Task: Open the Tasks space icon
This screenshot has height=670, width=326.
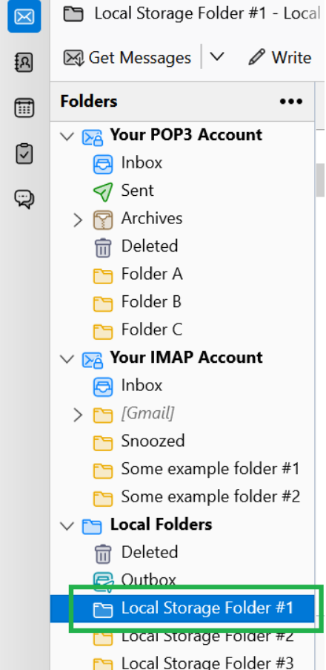Action: coord(24,154)
